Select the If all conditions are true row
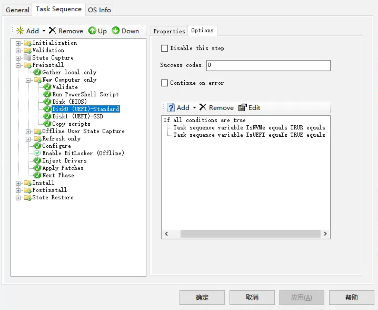 (x=204, y=120)
